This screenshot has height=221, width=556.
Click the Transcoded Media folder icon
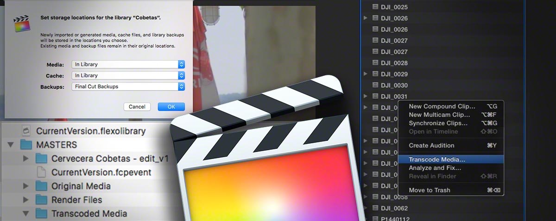tap(42, 214)
